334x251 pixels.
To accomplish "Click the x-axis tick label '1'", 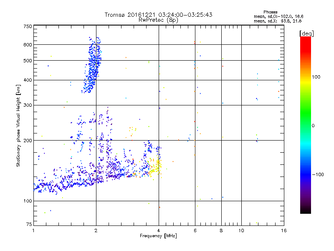I will pyautogui.click(x=33, y=231).
